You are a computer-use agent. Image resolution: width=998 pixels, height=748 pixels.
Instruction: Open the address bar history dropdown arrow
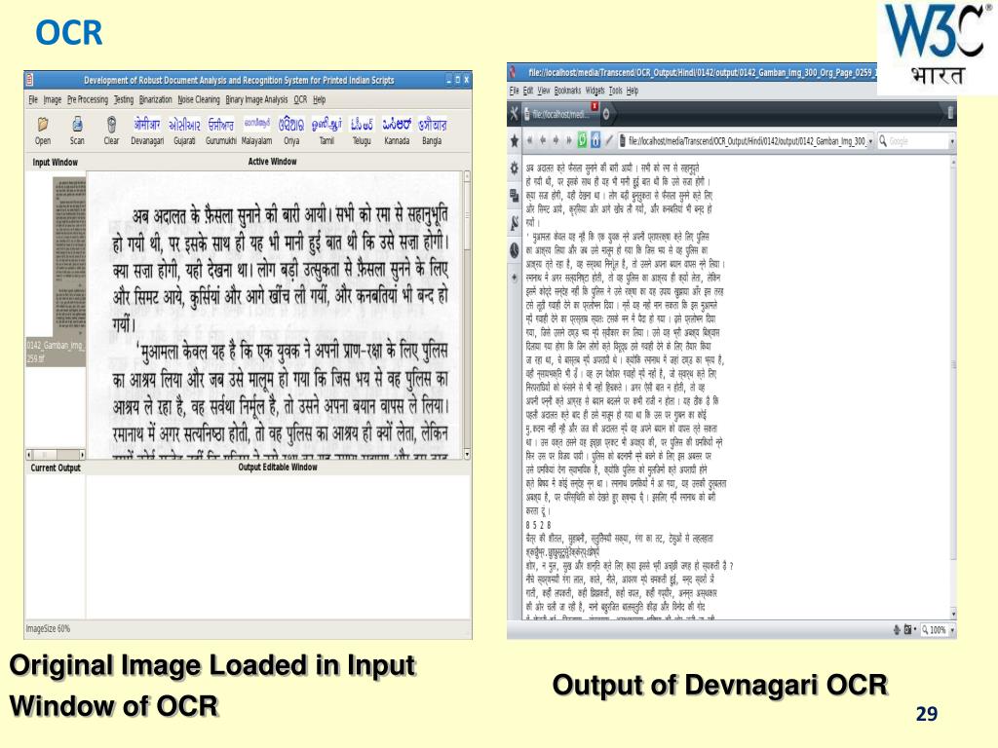[870, 141]
